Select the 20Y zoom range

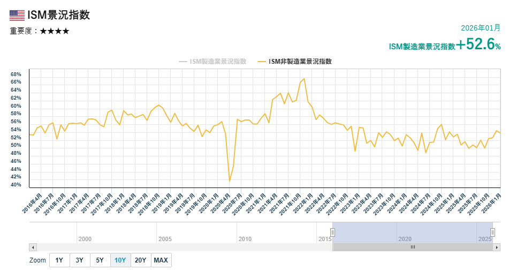click(x=141, y=260)
